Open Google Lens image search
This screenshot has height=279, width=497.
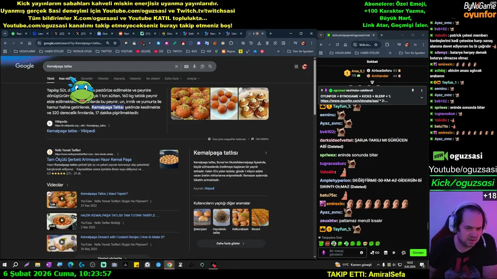pyautogui.click(x=202, y=66)
